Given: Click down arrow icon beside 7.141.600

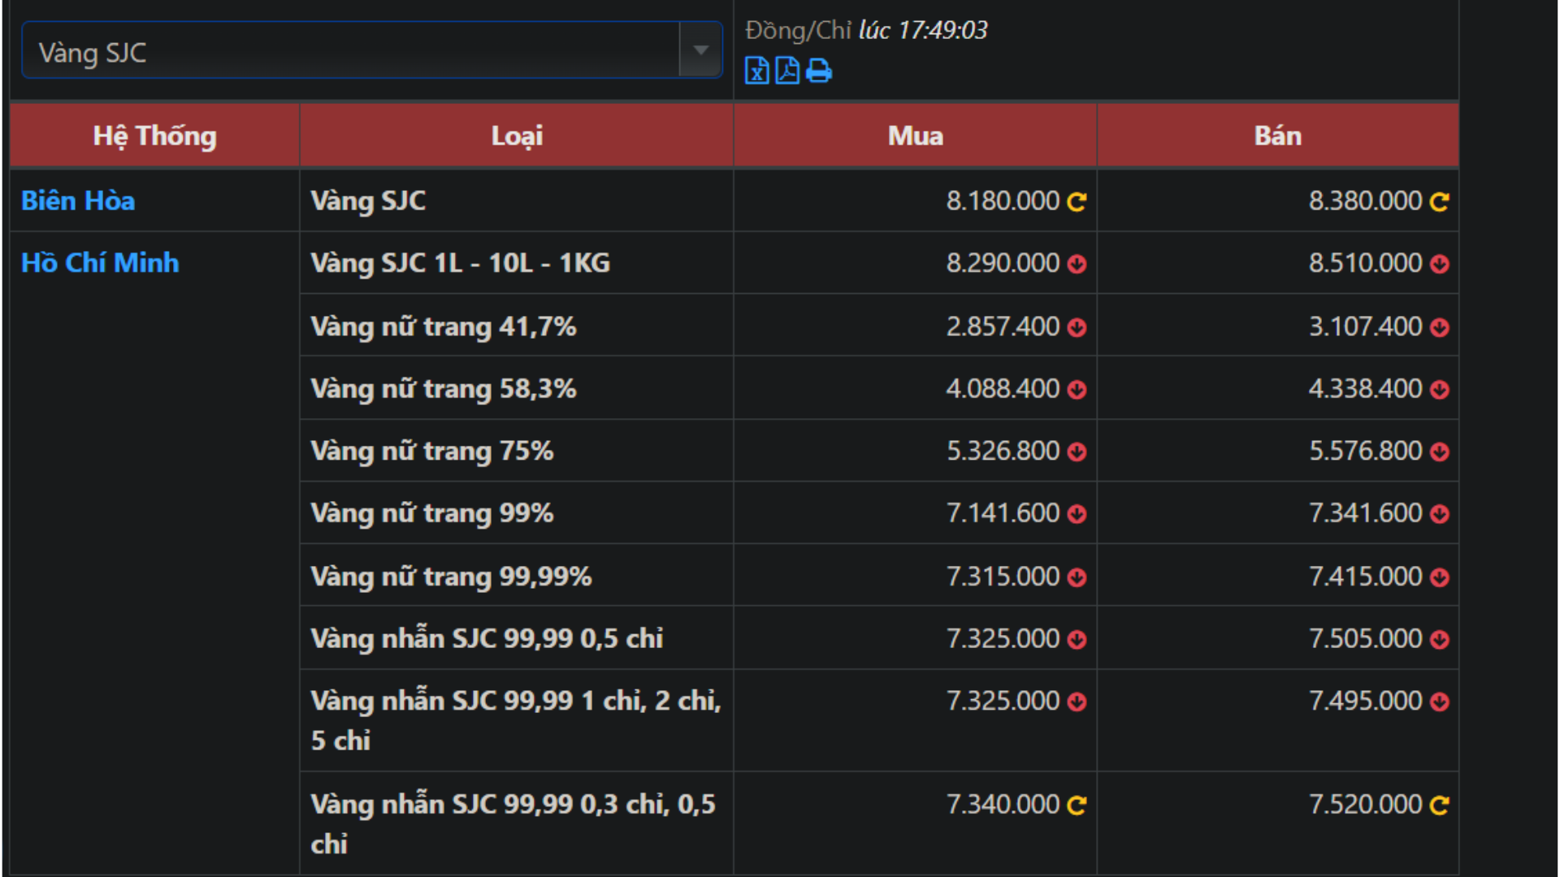Looking at the screenshot, I should 1077,514.
